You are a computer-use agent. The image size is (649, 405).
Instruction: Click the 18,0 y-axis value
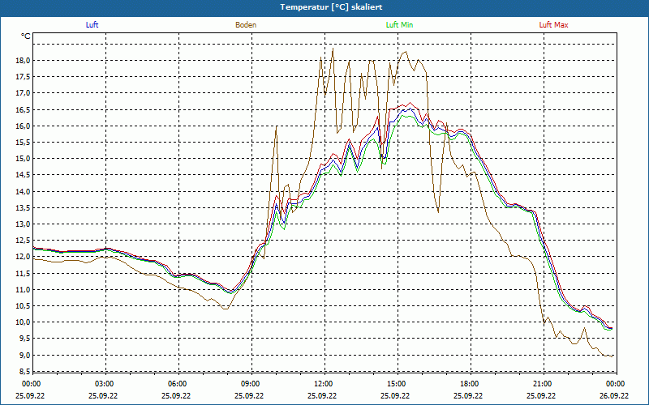(x=24, y=60)
